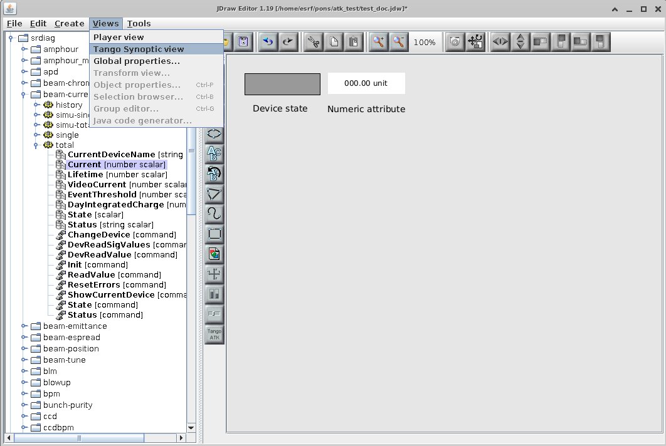
Task: Select the Lifetime number scalar attribute
Action: coord(117,174)
